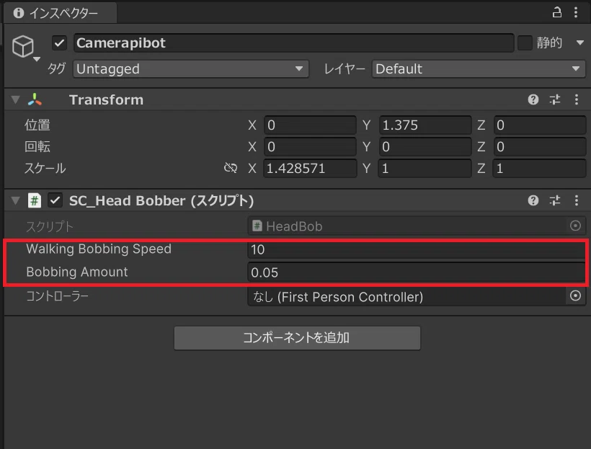Screen dimensions: 591x449
Task: Click the 回転 rotation label
Action: [x=37, y=146]
